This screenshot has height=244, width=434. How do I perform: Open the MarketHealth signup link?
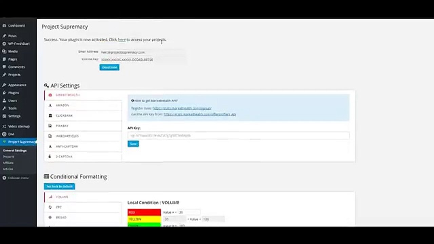pyautogui.click(x=182, y=108)
